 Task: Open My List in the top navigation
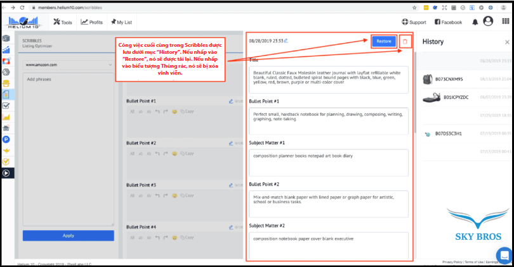pos(119,22)
